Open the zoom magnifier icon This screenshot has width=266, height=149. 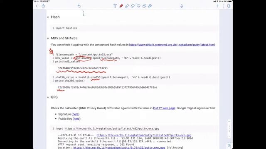[229, 146]
